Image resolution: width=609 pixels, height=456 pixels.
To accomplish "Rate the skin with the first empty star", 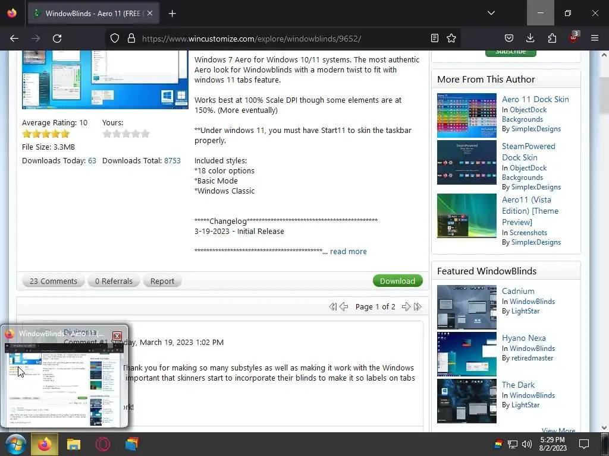I will pyautogui.click(x=107, y=134).
